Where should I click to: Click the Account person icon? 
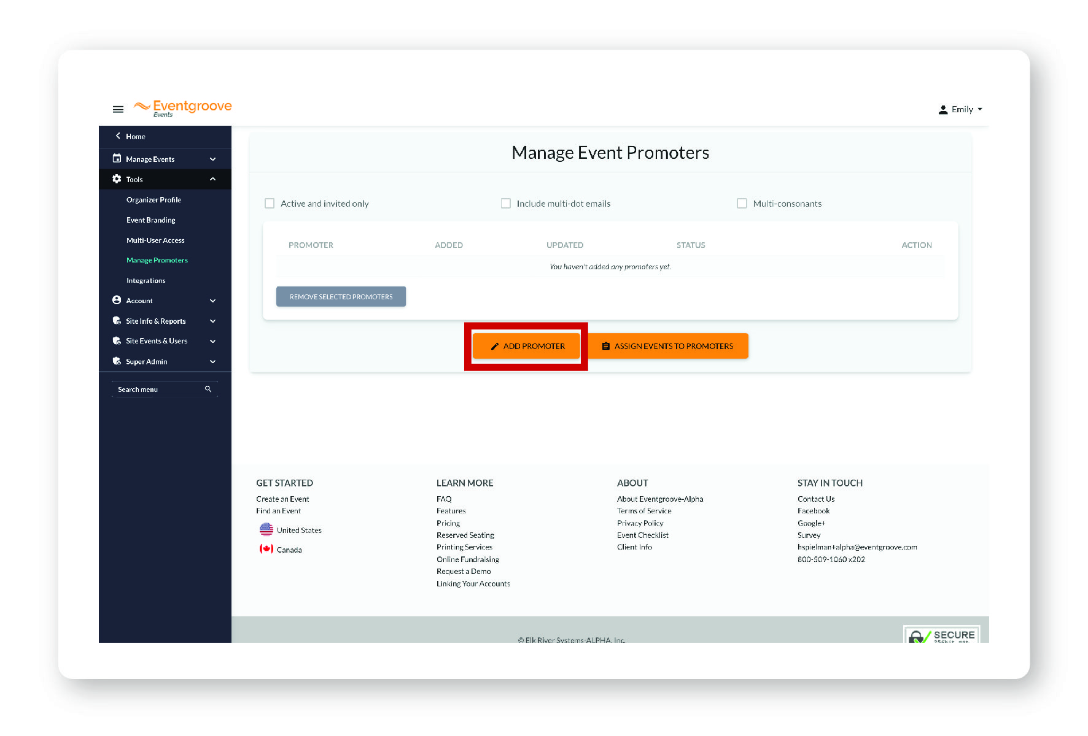point(117,300)
